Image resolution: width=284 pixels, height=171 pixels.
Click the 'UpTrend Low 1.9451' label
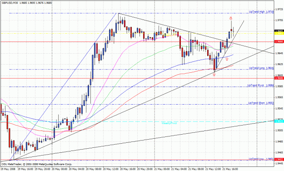click(261, 159)
